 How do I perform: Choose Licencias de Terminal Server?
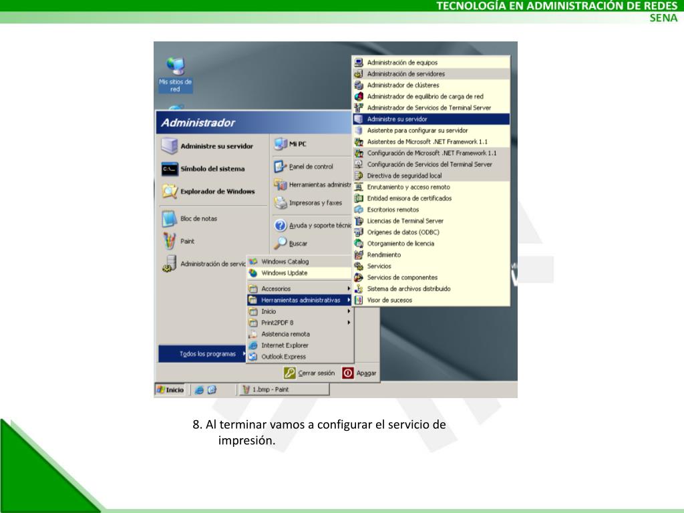(431, 220)
